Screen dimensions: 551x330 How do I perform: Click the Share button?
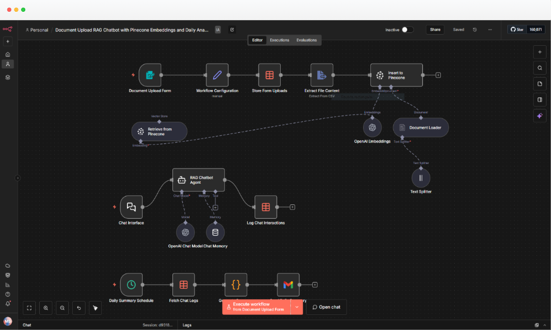coord(435,30)
